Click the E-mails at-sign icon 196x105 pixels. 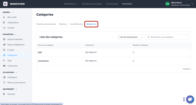4,50
